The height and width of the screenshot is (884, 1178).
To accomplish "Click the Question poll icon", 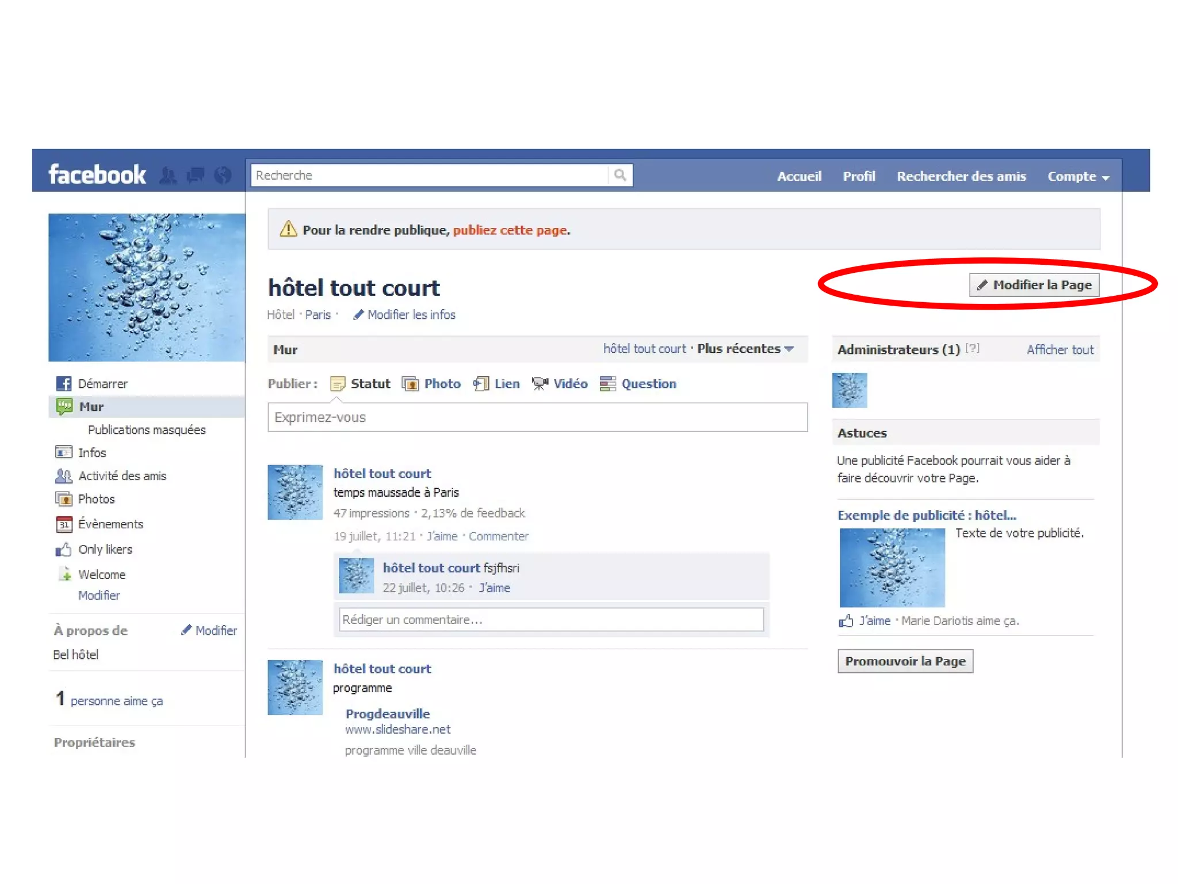I will coord(607,384).
